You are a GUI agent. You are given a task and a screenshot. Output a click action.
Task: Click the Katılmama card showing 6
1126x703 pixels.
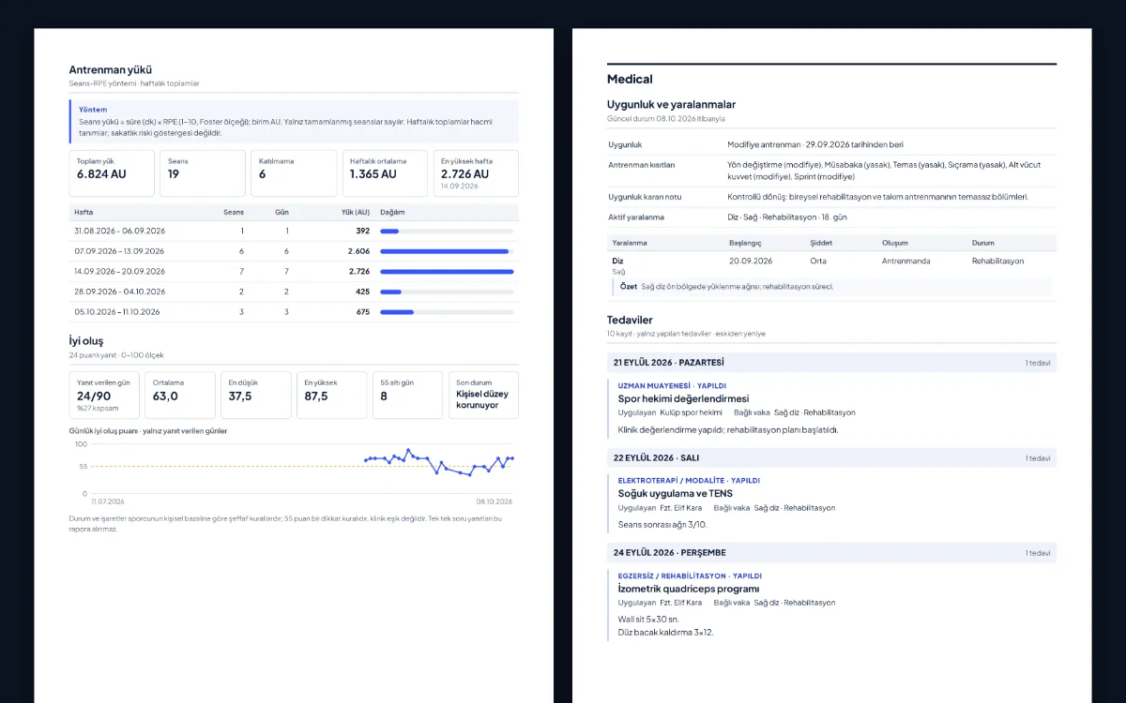[294, 173]
